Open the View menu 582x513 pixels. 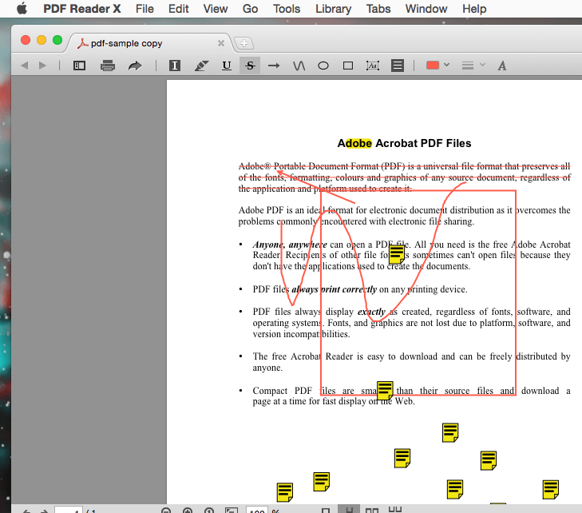click(216, 9)
